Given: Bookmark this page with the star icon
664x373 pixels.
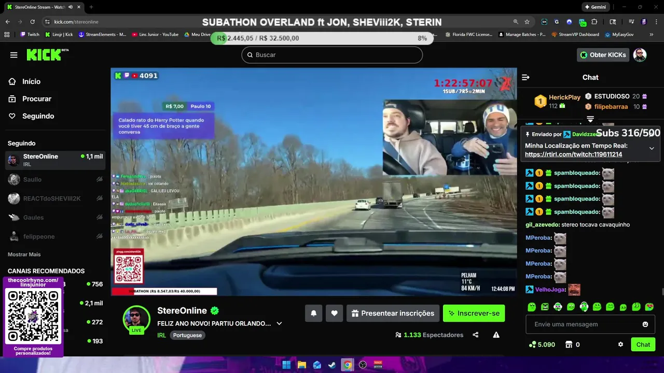Looking at the screenshot, I should click(527, 22).
